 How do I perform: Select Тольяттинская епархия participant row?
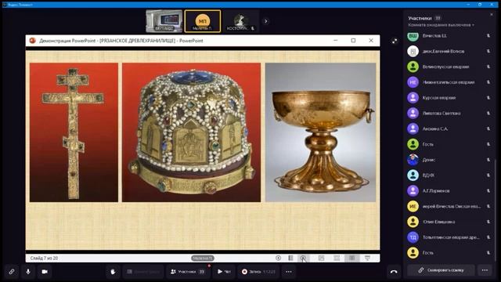tap(449, 237)
